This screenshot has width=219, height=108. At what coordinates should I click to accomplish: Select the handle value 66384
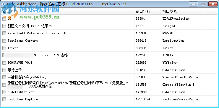[x=140, y=18]
